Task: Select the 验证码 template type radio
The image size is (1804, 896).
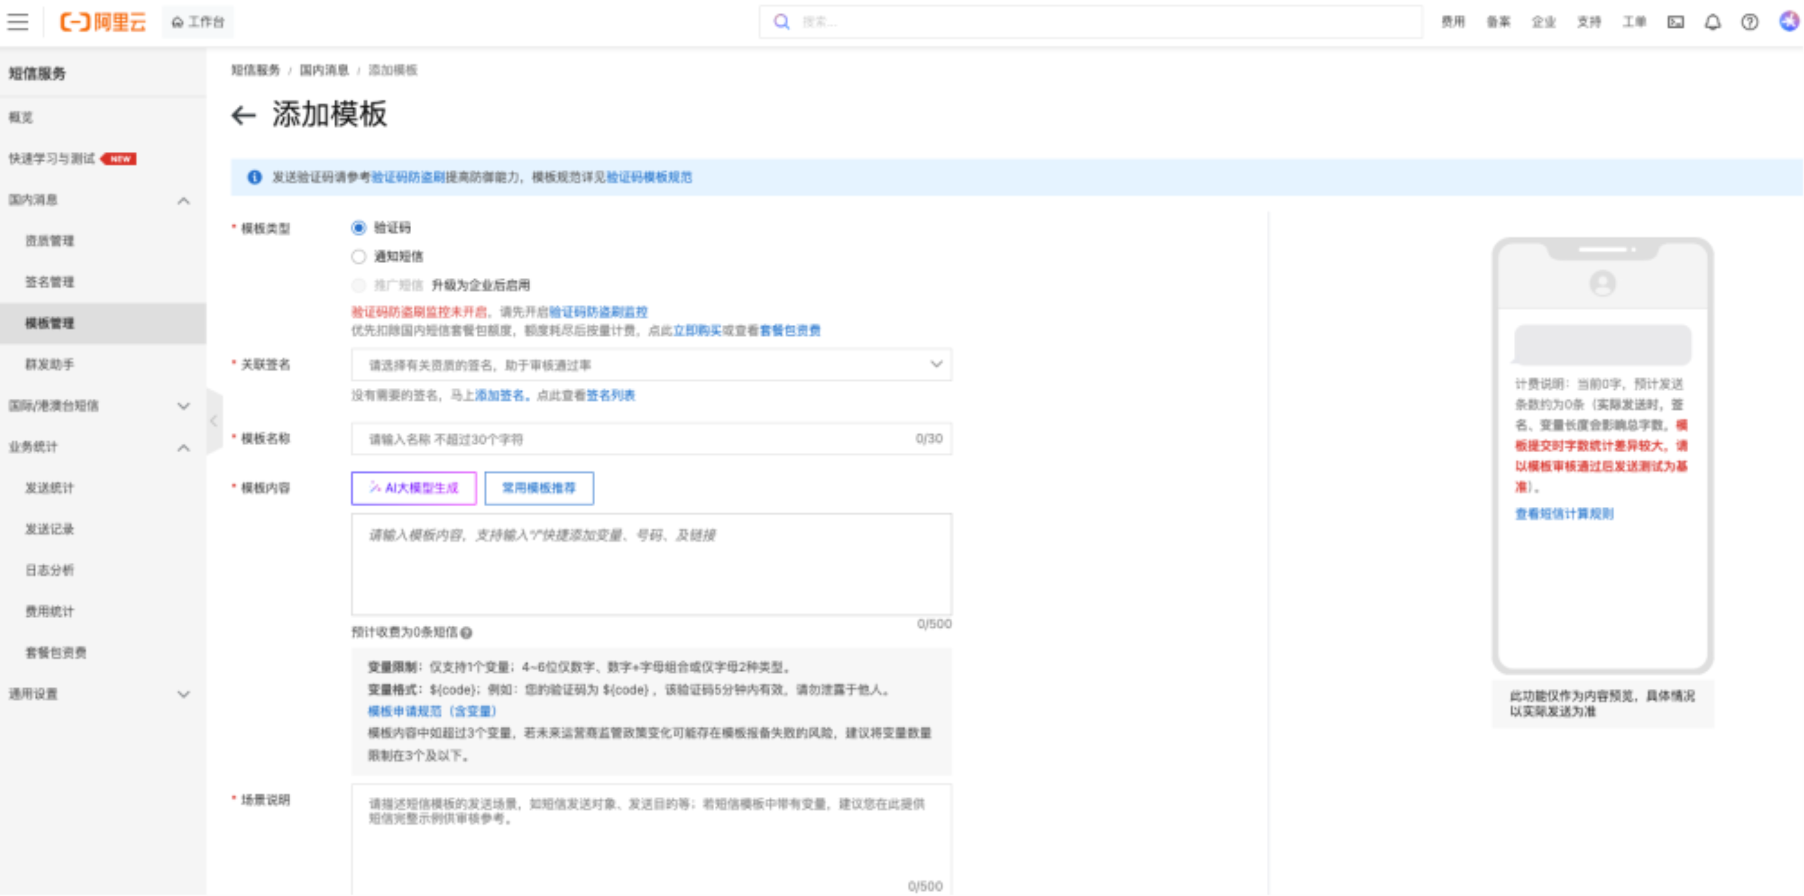Action: 359,228
